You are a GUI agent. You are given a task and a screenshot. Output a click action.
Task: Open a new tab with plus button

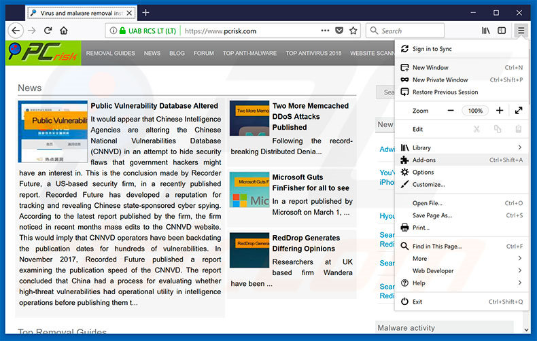point(145,12)
